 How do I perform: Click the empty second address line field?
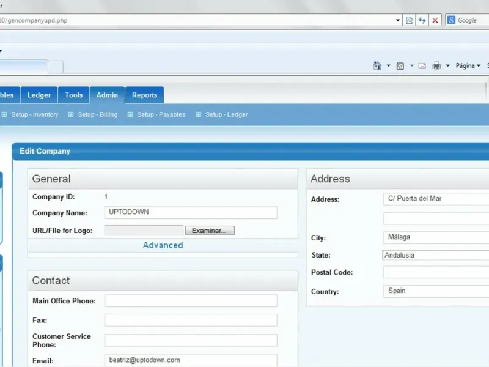(436, 218)
